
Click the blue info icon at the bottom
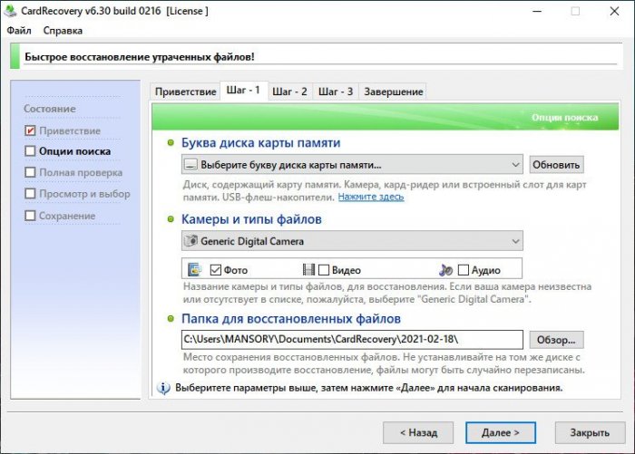pyautogui.click(x=164, y=388)
